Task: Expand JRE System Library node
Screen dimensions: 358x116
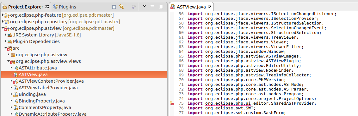Action: (6, 35)
